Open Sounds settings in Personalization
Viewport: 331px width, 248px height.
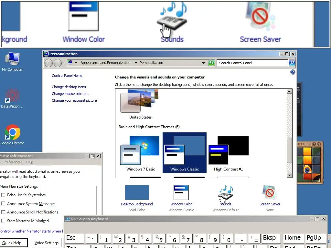(225, 198)
